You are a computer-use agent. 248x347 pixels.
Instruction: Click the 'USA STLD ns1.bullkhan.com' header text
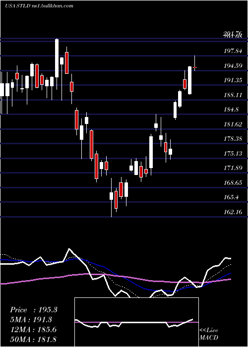tap(39, 6)
